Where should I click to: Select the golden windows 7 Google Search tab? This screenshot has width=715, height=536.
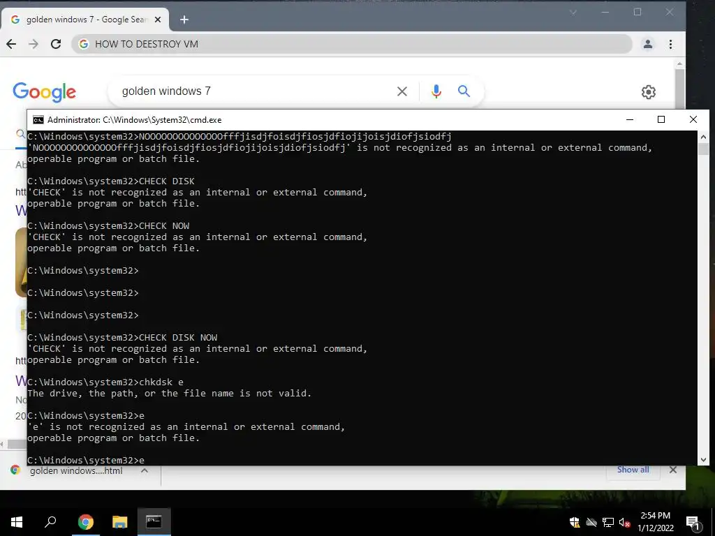point(85,20)
